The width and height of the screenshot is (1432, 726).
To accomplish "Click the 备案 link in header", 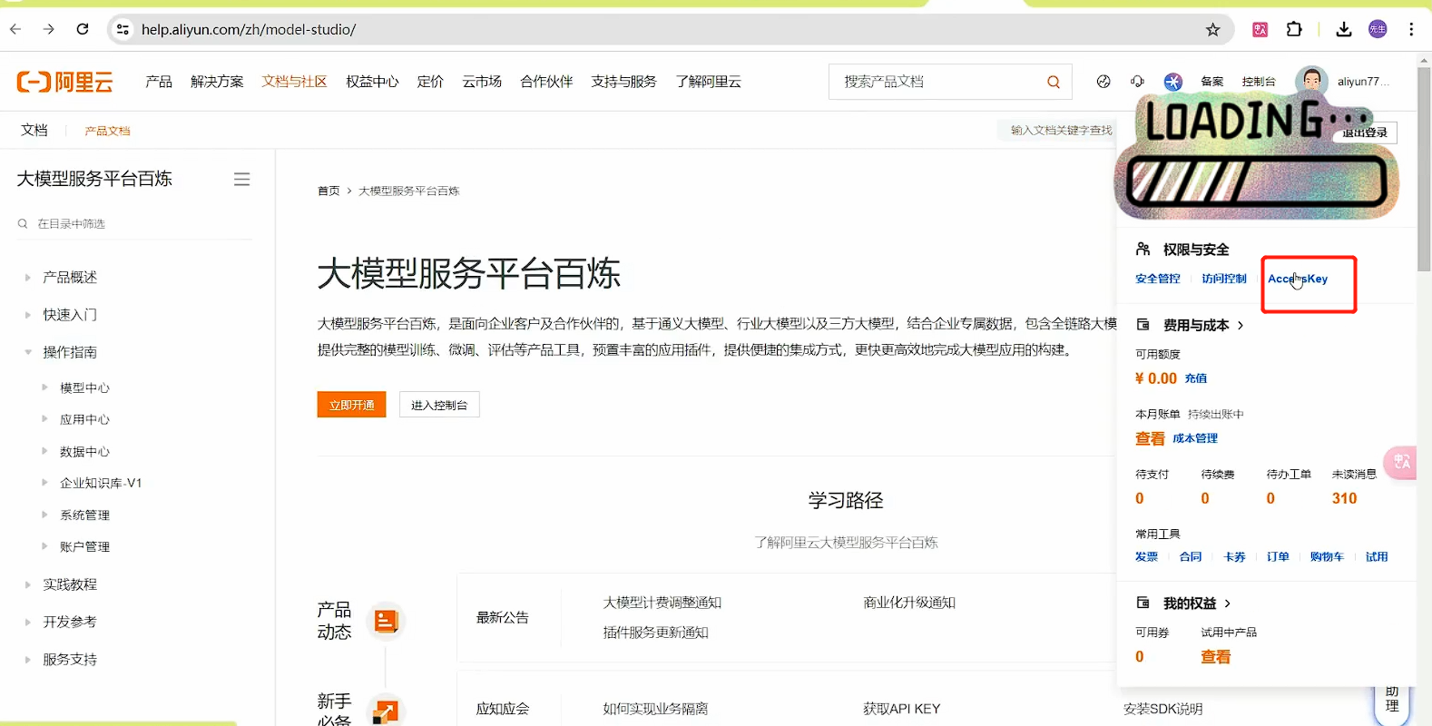I will point(1212,82).
